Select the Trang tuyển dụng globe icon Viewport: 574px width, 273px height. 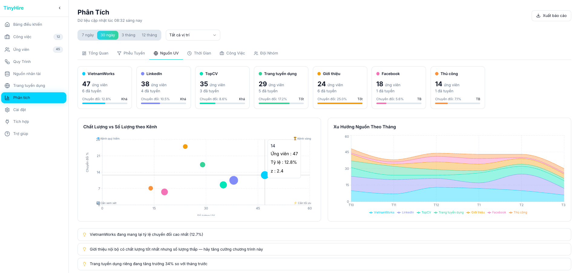(7, 85)
